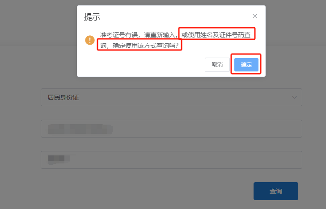Click the 确定使用该方式查询吗 question text
This screenshot has width=326, height=209.
[145, 46]
